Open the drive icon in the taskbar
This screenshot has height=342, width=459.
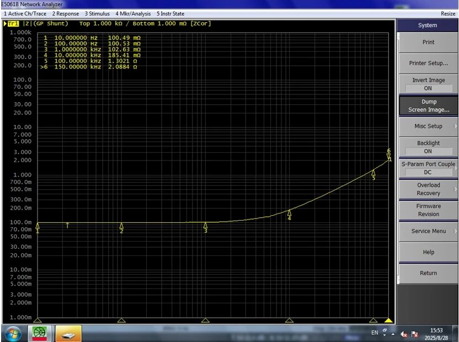pos(68,333)
